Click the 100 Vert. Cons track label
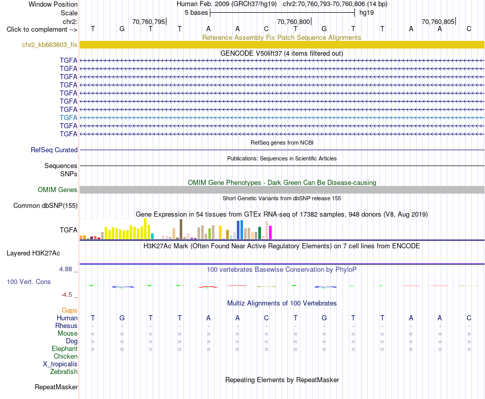The image size is (485, 399). pyautogui.click(x=29, y=281)
